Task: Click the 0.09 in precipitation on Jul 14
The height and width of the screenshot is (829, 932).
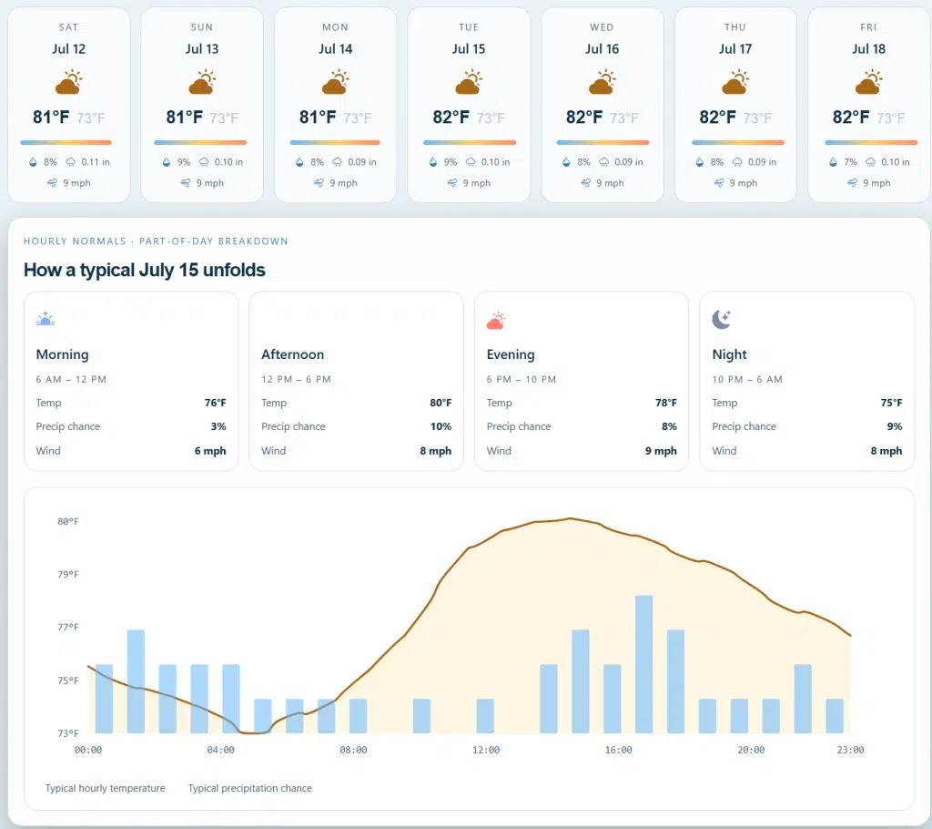Action: click(x=362, y=162)
